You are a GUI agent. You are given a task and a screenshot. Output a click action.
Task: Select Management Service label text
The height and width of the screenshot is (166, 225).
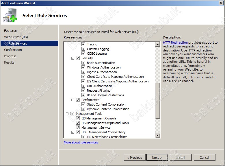[96, 128]
